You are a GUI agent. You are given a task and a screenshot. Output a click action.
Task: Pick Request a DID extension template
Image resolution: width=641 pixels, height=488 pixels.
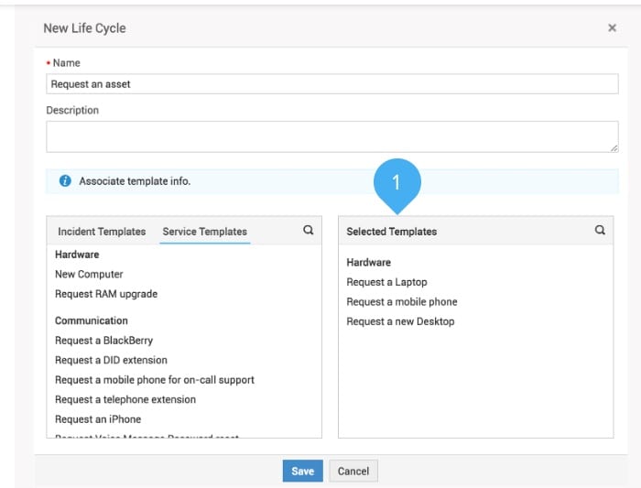coord(111,360)
